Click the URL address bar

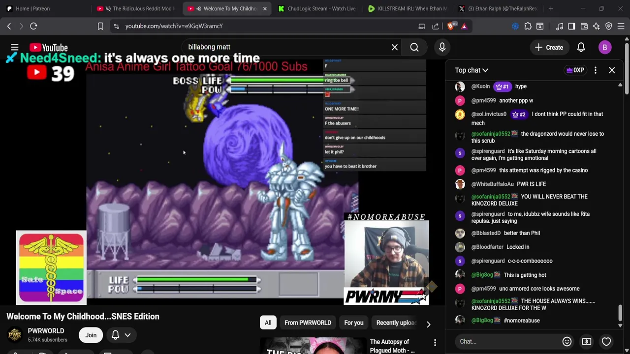[266, 26]
